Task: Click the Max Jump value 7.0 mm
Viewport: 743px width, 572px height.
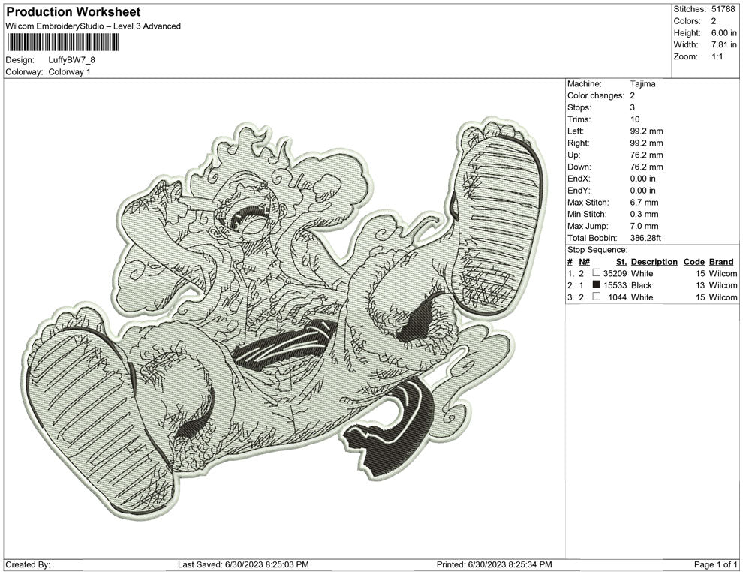Action: click(644, 226)
